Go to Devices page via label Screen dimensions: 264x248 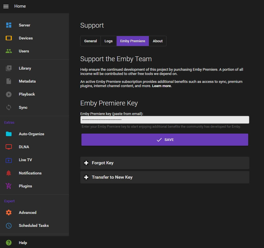tap(26, 38)
